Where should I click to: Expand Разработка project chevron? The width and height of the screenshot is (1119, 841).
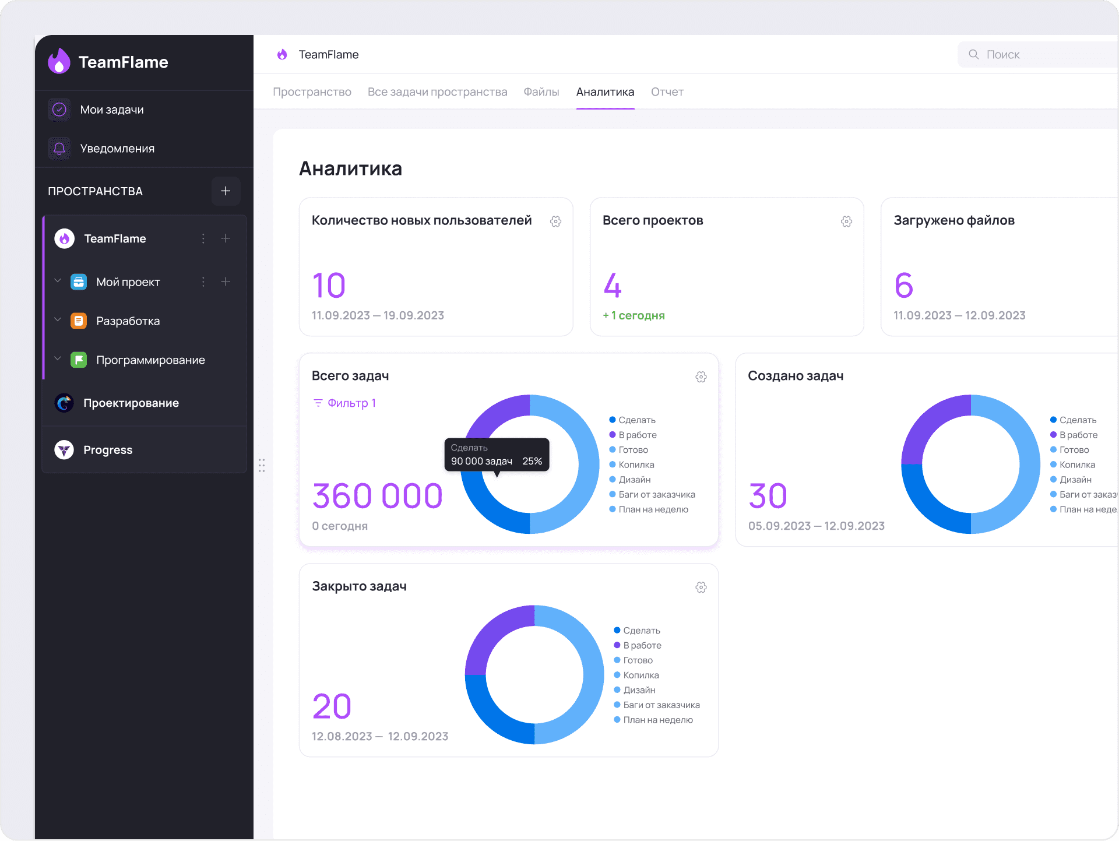(57, 320)
